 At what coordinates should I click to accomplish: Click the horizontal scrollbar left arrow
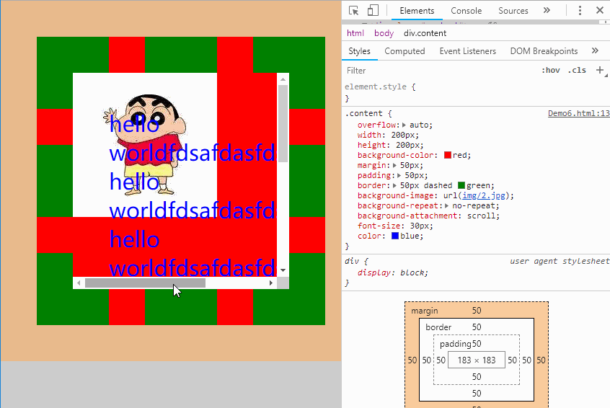pos(79,283)
